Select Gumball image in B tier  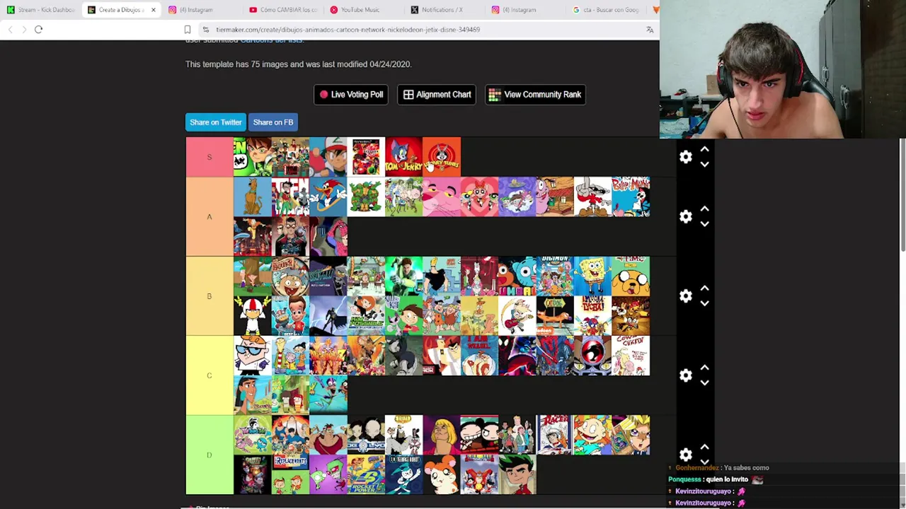click(x=517, y=276)
